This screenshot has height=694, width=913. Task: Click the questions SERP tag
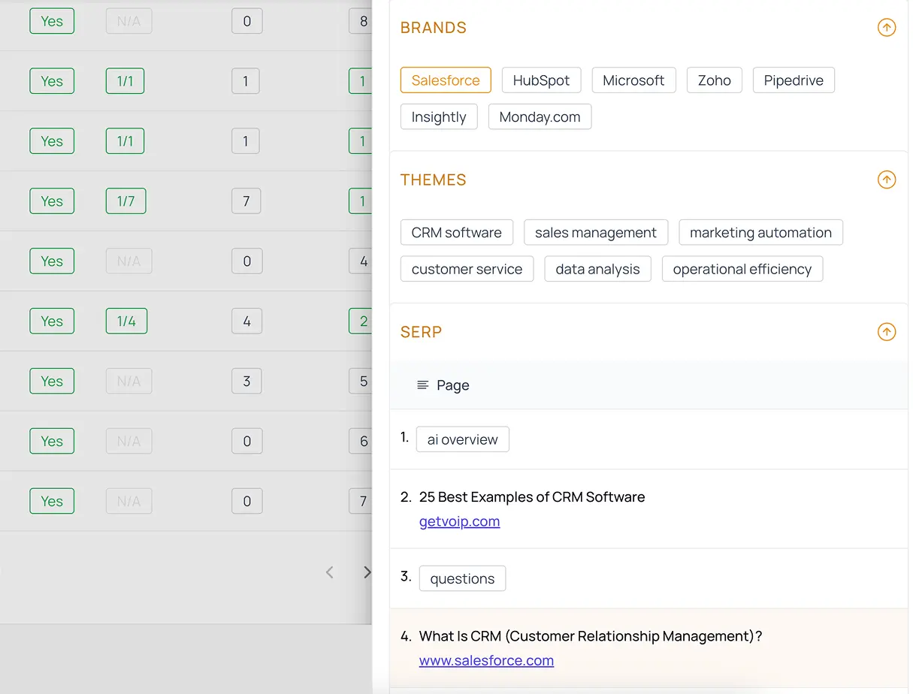(462, 579)
